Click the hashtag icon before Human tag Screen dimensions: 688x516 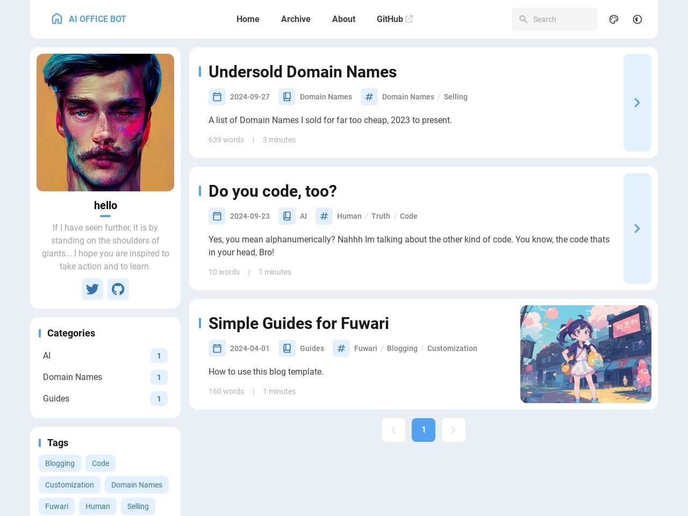(x=324, y=216)
